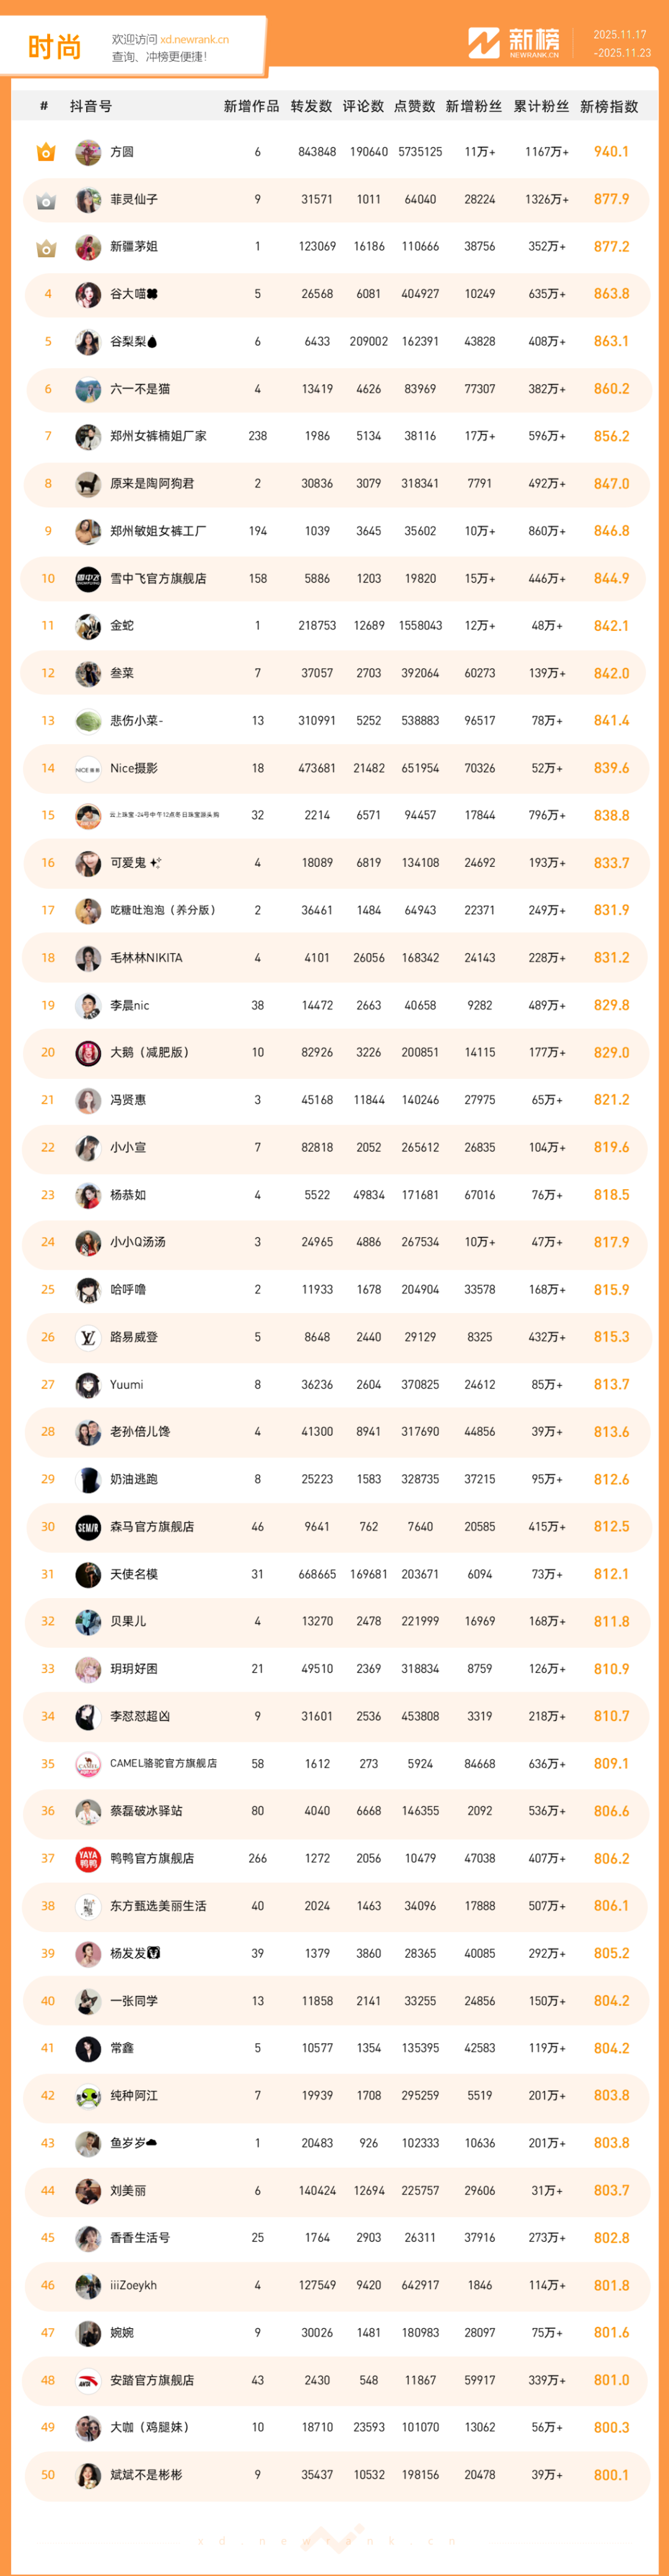The image size is (669, 2576).
Task: Click the 森马官方旗舰店 SEMIR logo avatar
Action: click(88, 1527)
